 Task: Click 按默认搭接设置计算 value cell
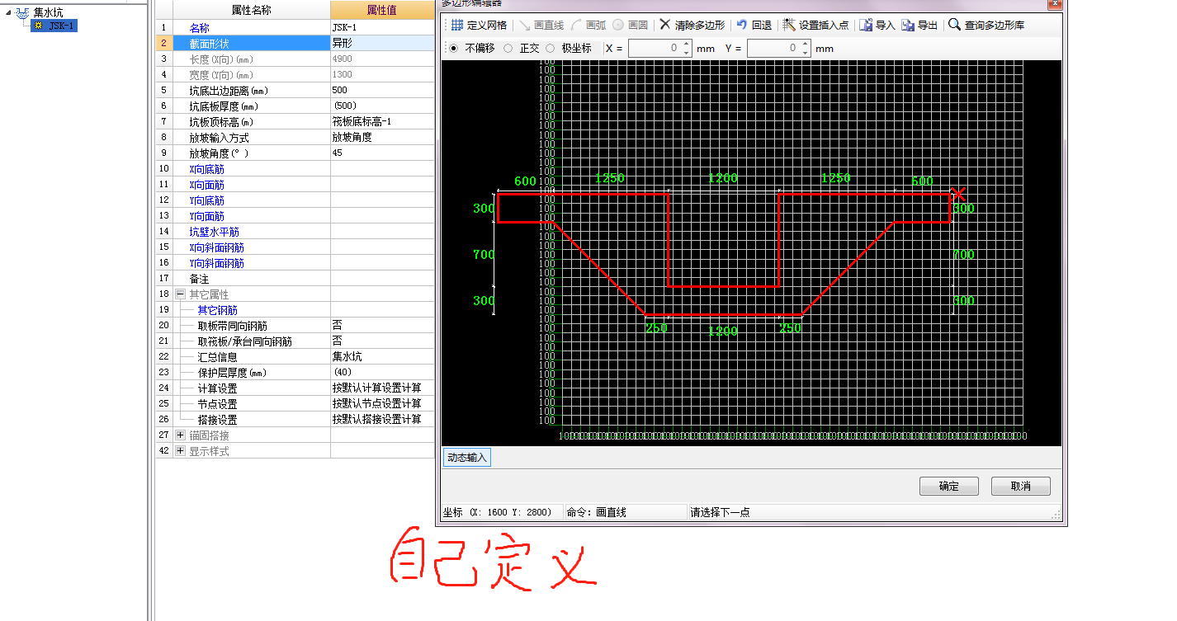pyautogui.click(x=382, y=419)
